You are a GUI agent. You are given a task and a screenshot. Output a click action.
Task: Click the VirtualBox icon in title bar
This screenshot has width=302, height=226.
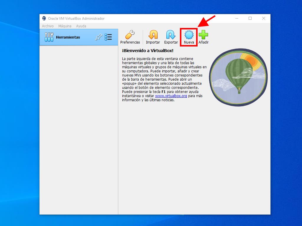click(44, 19)
